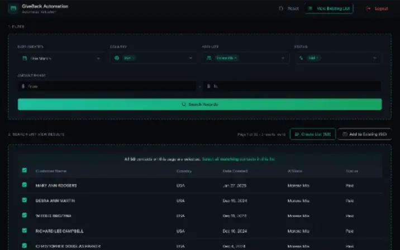This screenshot has height=250, width=400.
Task: Click the Customer Name column header
Action: point(51,171)
